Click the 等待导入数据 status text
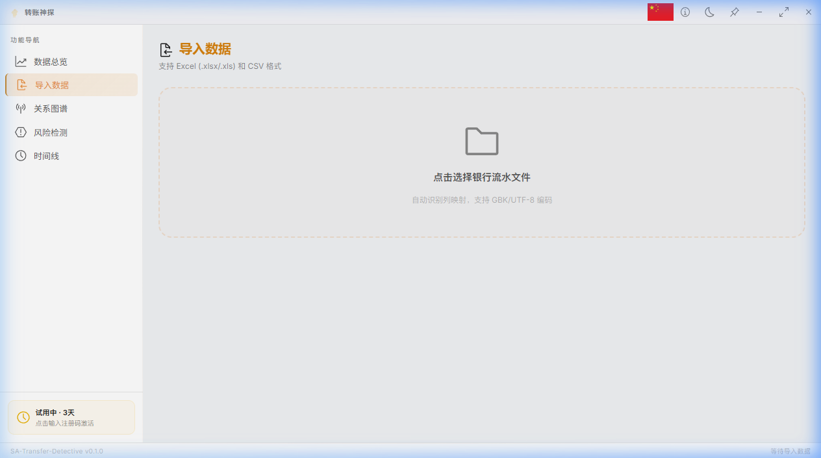The image size is (821, 458). click(x=790, y=451)
